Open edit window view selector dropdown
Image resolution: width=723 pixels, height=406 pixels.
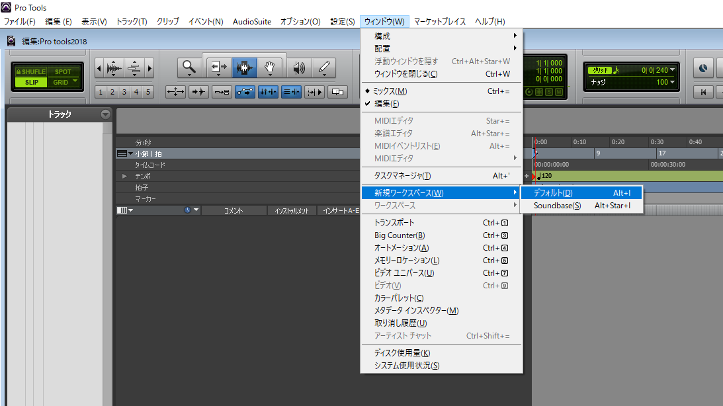[x=125, y=210]
